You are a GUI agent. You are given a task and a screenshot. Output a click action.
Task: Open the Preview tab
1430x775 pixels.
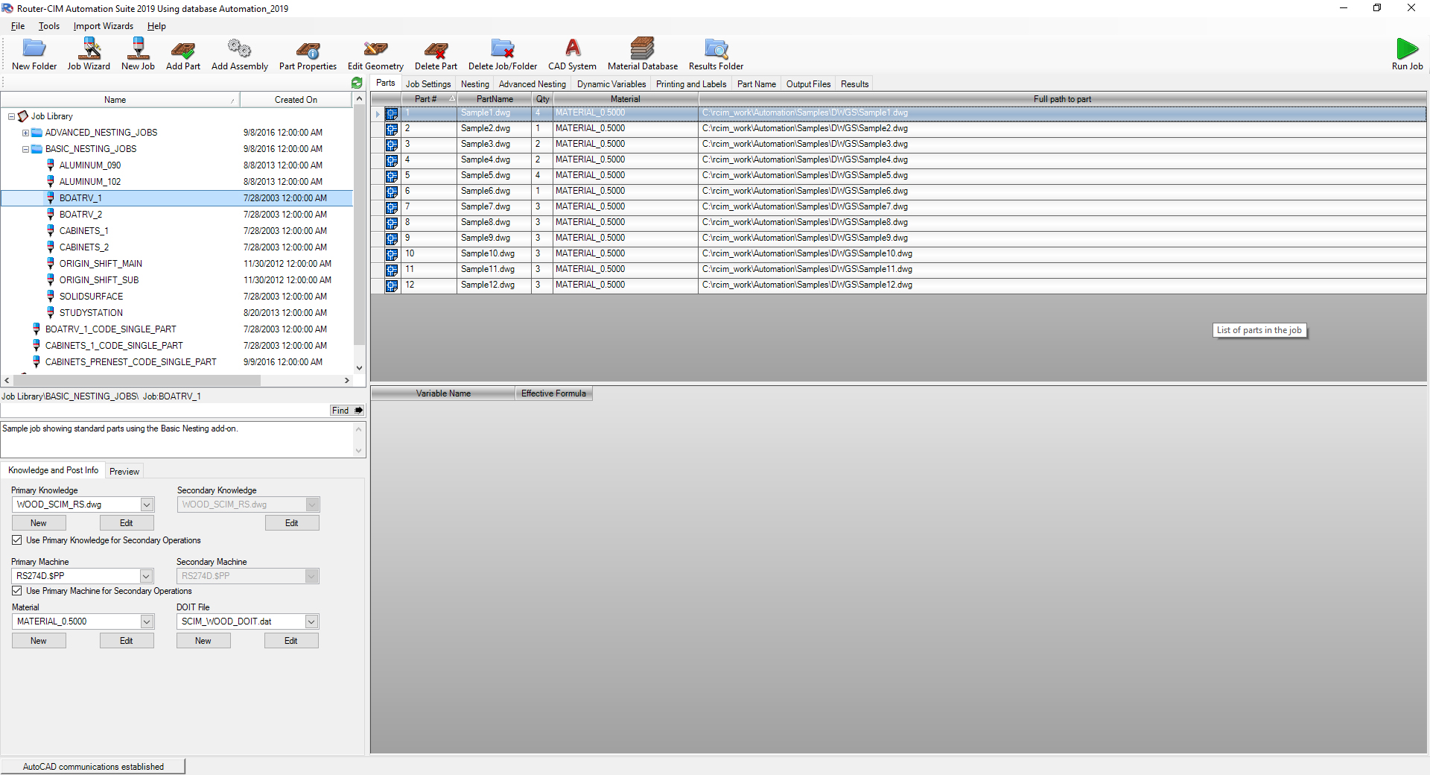pyautogui.click(x=124, y=471)
